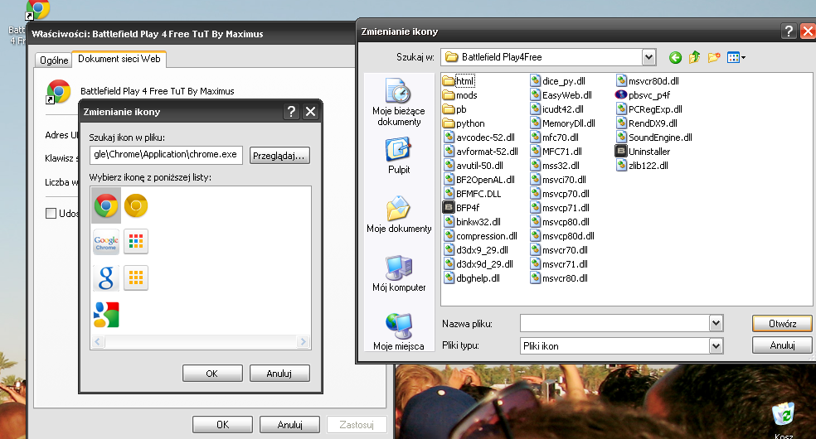Open Mój komputer in places bar
Screen dimensions: 816x439
399,273
